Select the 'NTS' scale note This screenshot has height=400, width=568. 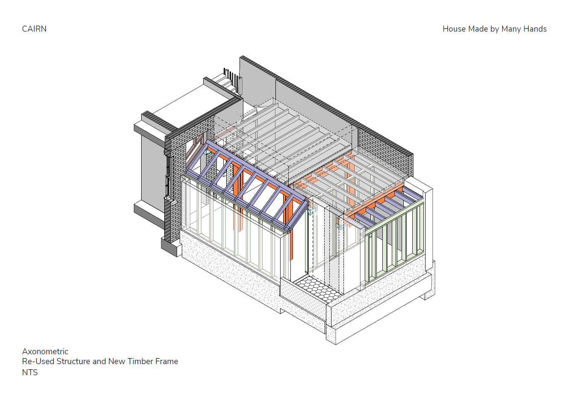point(30,372)
